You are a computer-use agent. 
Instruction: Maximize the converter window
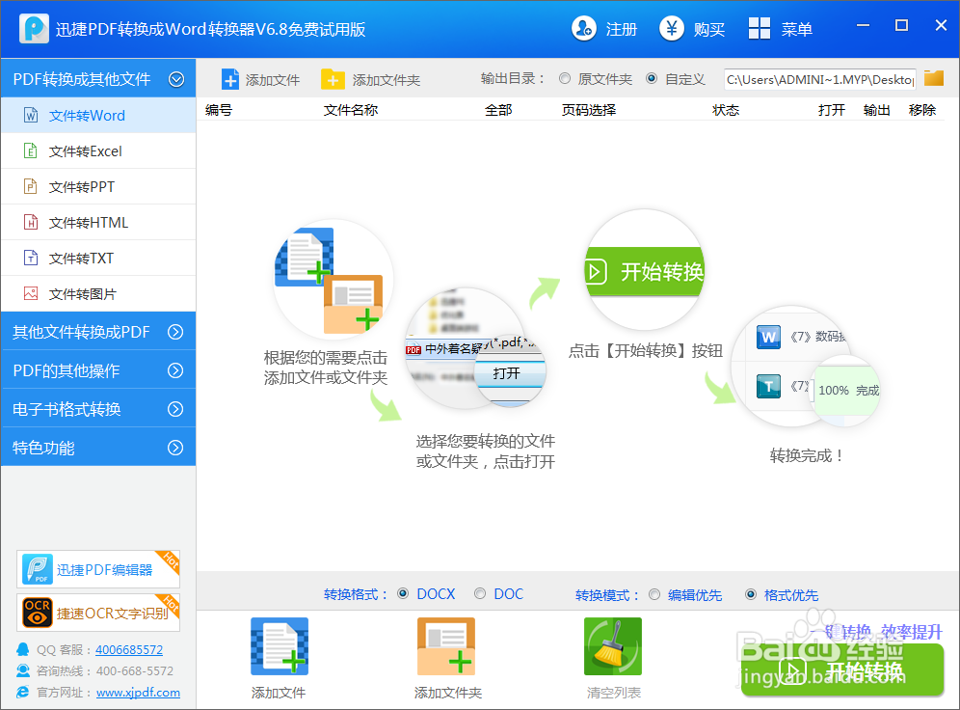point(901,25)
